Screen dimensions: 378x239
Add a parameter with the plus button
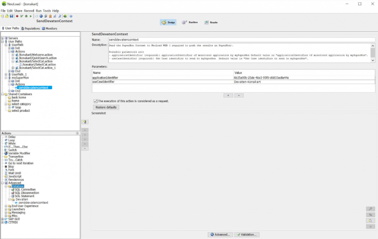pyautogui.click(x=228, y=96)
